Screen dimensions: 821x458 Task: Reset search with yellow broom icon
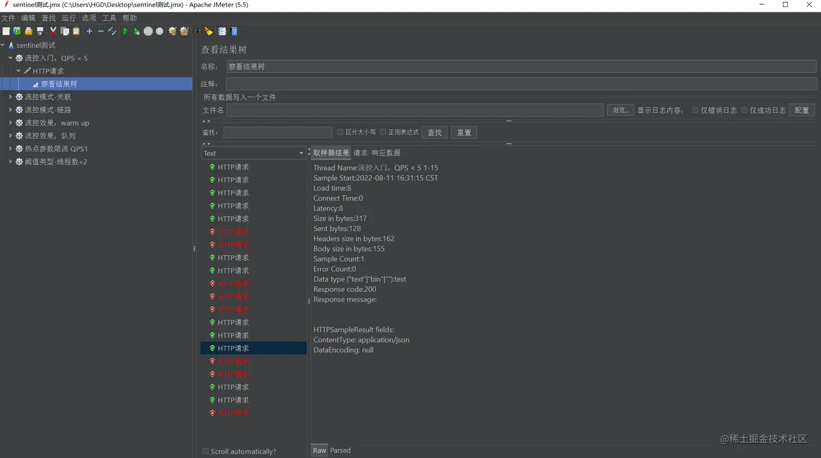click(209, 31)
